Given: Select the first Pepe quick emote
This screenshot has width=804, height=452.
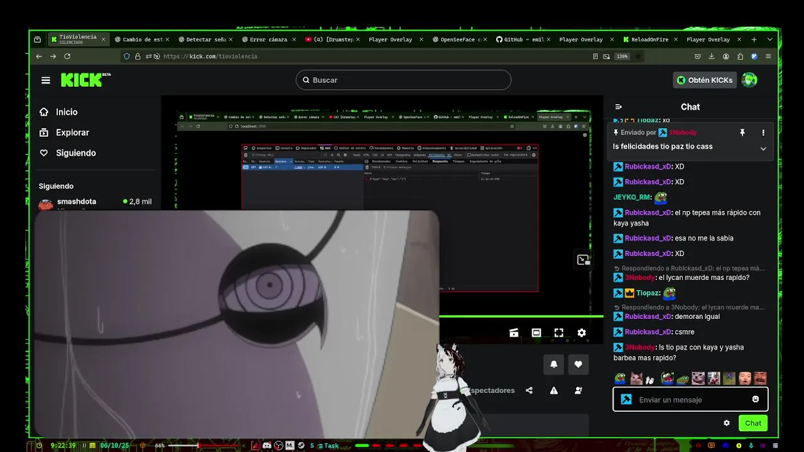Looking at the screenshot, I should (x=620, y=378).
